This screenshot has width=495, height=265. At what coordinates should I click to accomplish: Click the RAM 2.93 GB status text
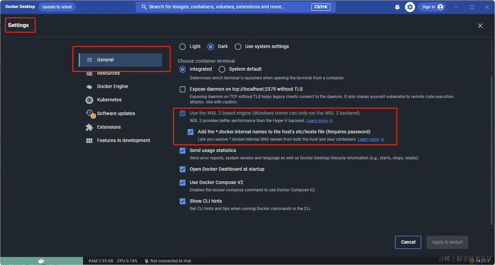tap(101, 261)
